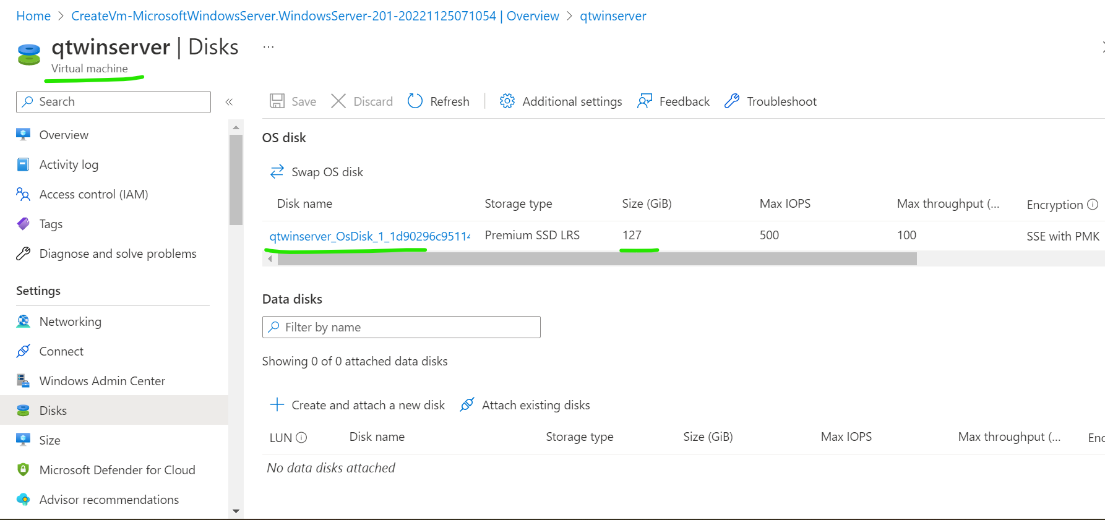The width and height of the screenshot is (1105, 520).
Task: Click Attach existing disks button
Action: tap(525, 405)
